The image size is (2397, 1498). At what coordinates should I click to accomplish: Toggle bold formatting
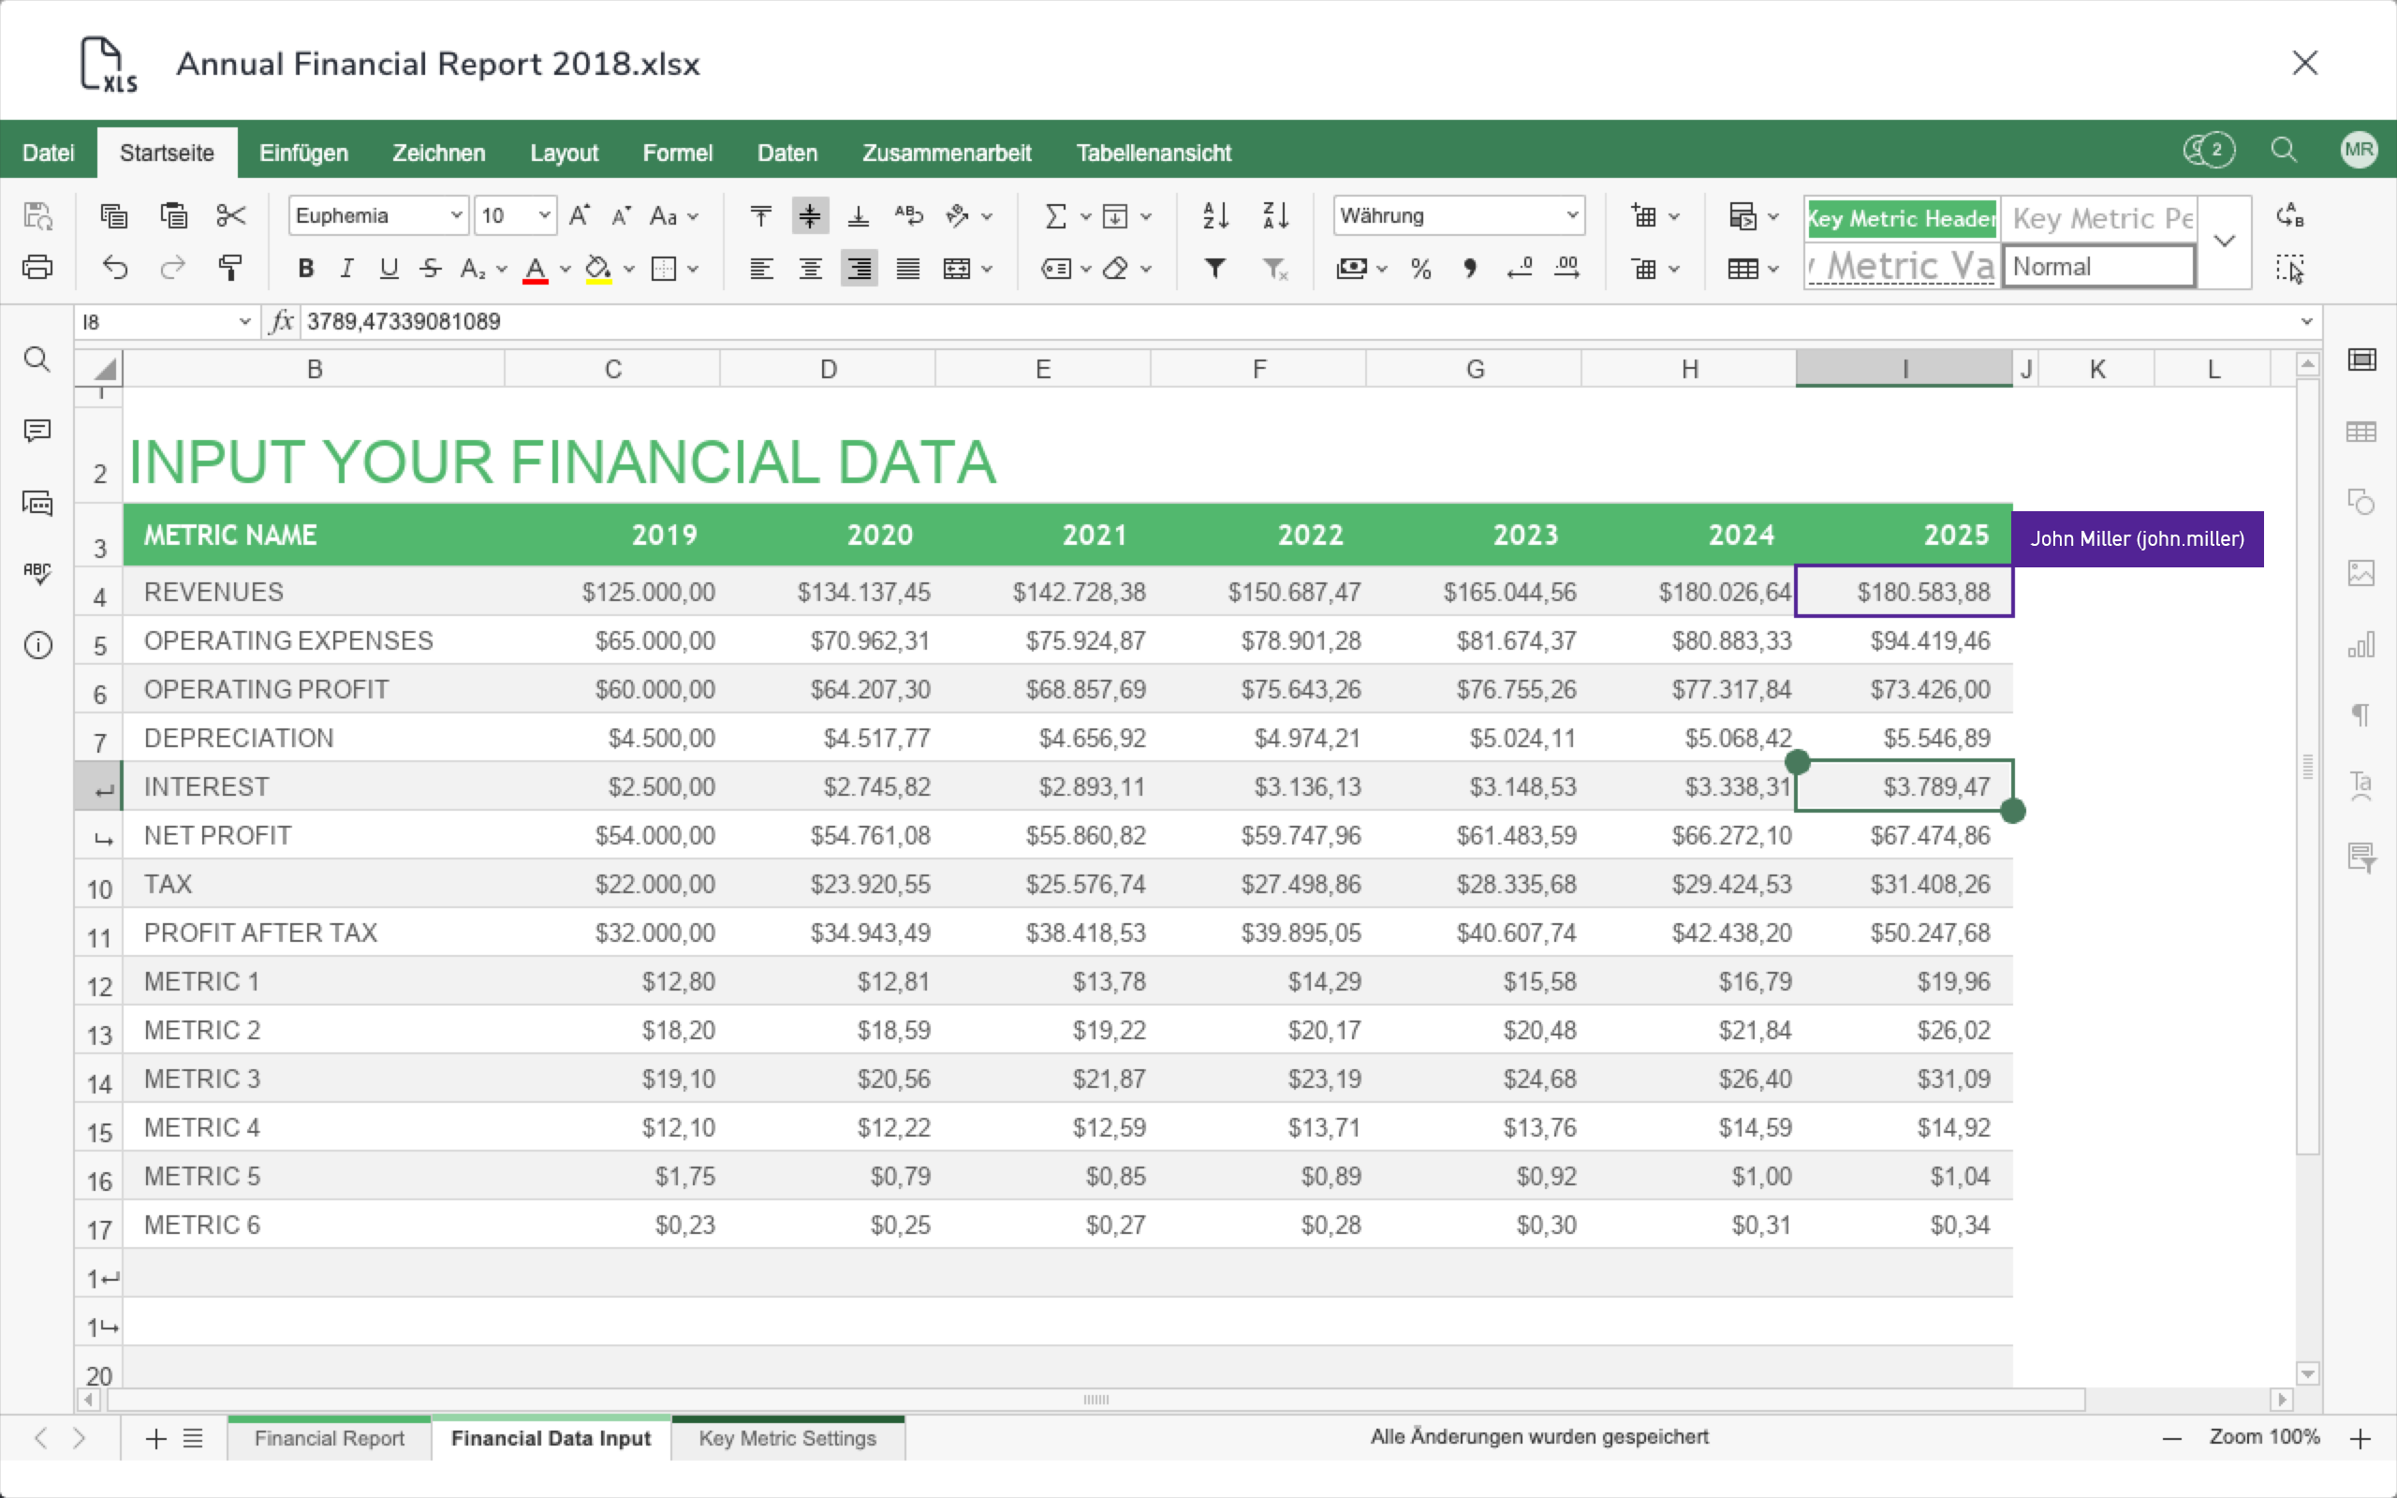(x=305, y=269)
